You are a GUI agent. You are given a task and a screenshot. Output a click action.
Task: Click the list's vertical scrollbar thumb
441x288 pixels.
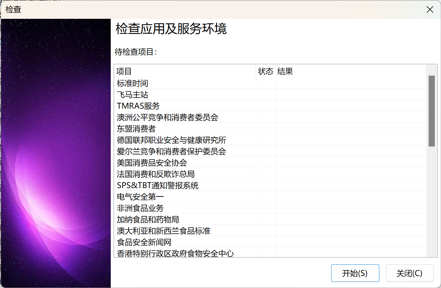pyautogui.click(x=432, y=111)
